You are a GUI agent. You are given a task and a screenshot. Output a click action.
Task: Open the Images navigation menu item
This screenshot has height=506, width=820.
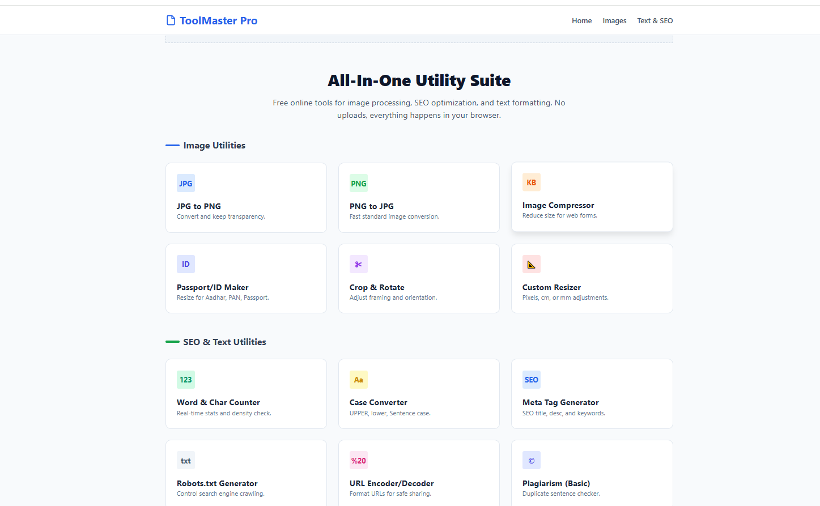click(x=614, y=21)
